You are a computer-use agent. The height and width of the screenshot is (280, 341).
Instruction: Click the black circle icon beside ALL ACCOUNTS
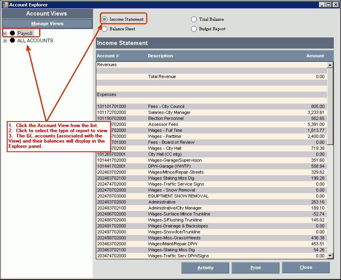[12, 41]
